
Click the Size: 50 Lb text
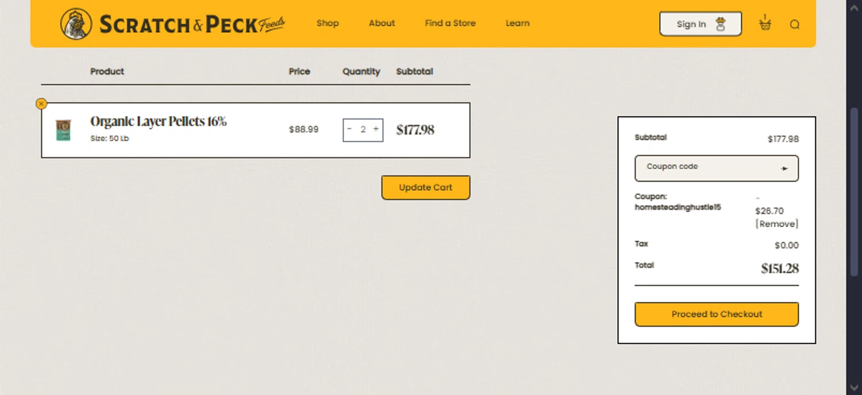[x=110, y=139]
